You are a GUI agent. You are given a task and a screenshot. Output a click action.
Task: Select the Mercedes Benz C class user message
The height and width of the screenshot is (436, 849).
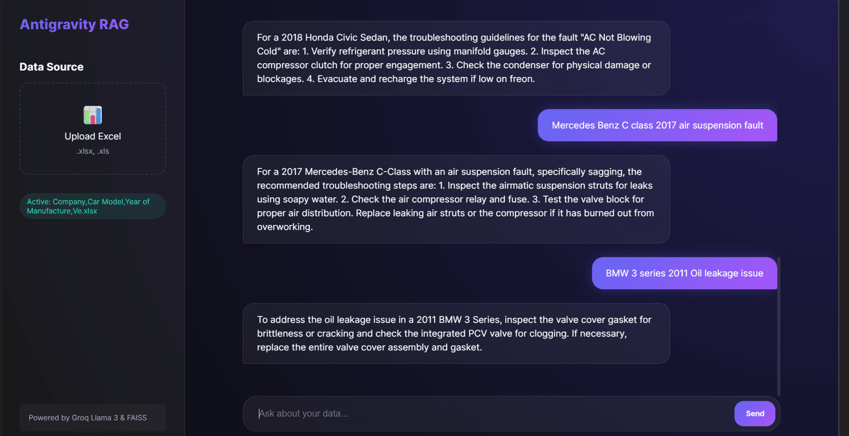[x=657, y=125]
